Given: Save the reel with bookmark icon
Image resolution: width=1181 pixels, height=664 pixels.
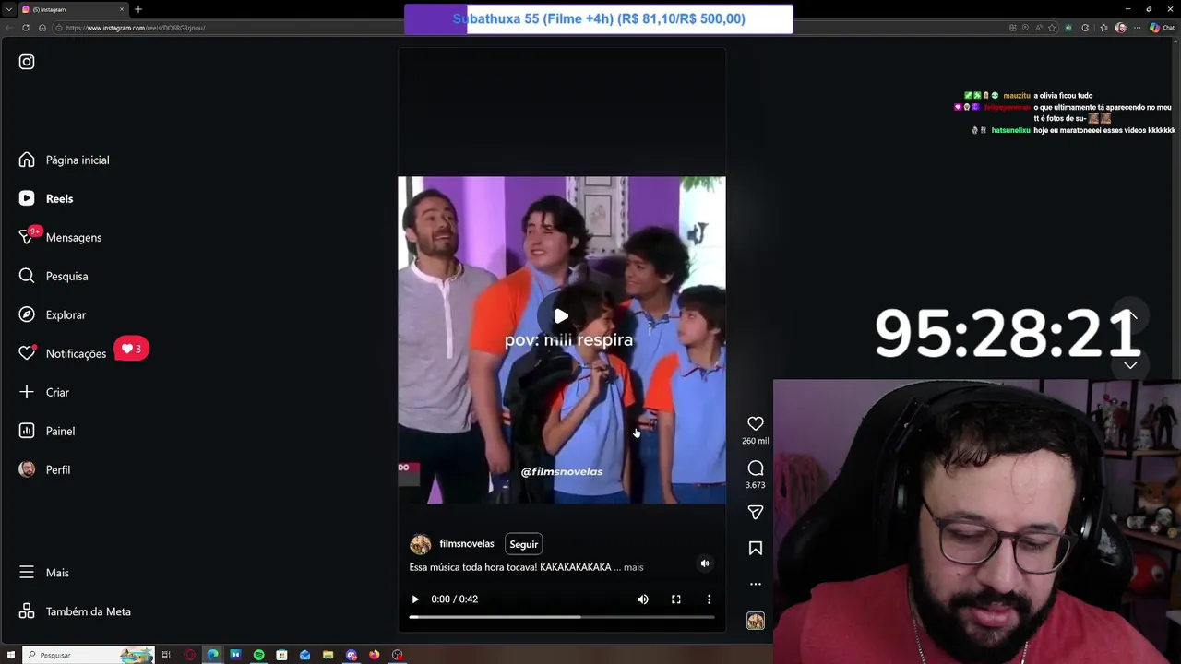Looking at the screenshot, I should tap(756, 548).
